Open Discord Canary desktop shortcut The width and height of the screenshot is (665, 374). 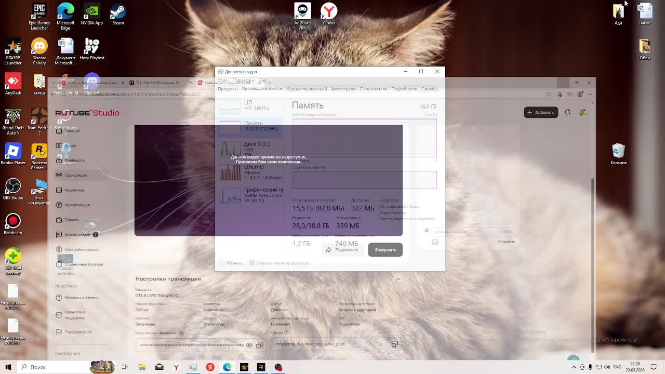pyautogui.click(x=39, y=52)
